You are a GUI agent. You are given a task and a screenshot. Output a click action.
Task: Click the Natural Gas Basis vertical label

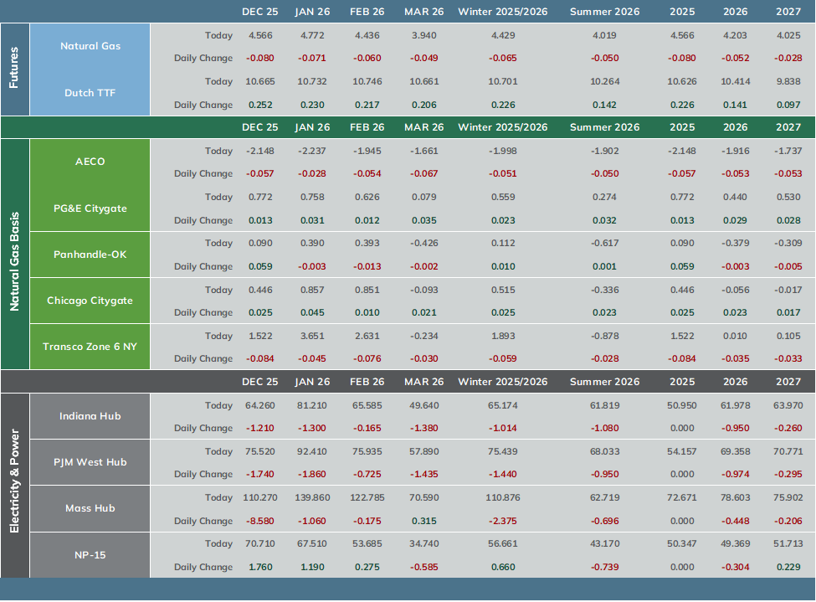point(14,261)
